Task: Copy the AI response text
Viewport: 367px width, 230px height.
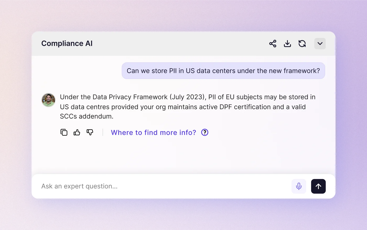Action: (x=64, y=133)
